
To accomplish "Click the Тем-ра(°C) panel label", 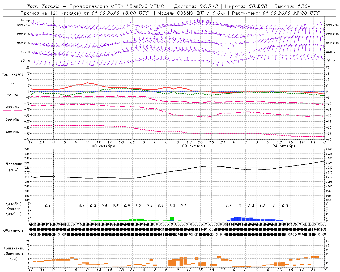I will [x=12, y=75].
